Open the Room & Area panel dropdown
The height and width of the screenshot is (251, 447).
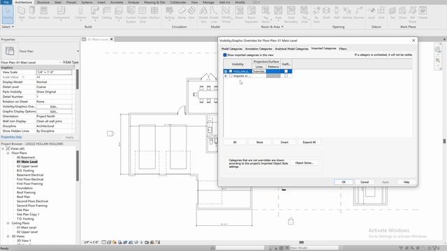click(x=272, y=26)
